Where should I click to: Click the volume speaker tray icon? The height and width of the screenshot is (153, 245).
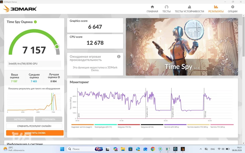click(223, 149)
